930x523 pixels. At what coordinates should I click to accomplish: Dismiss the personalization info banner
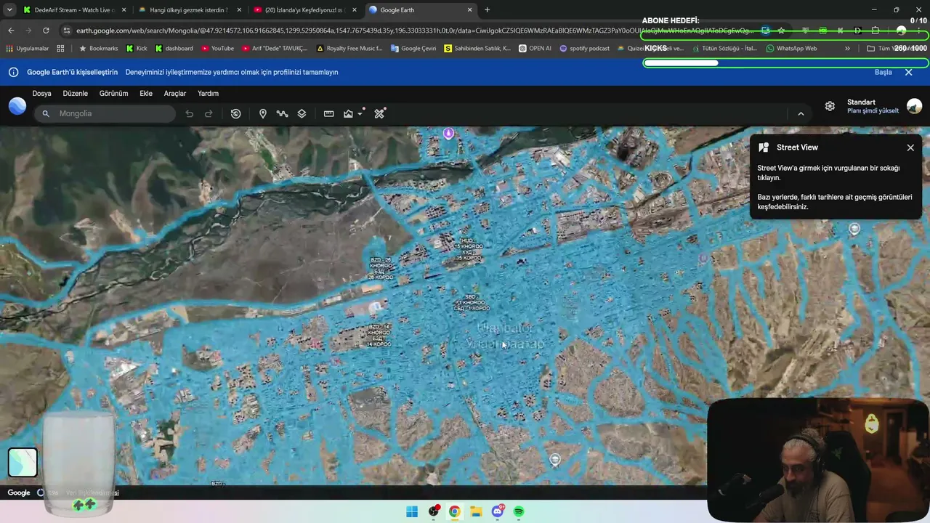click(x=908, y=72)
